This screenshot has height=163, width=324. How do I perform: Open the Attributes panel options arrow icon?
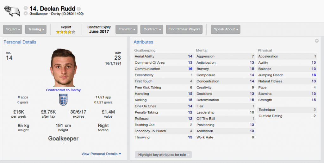[x=316, y=41]
